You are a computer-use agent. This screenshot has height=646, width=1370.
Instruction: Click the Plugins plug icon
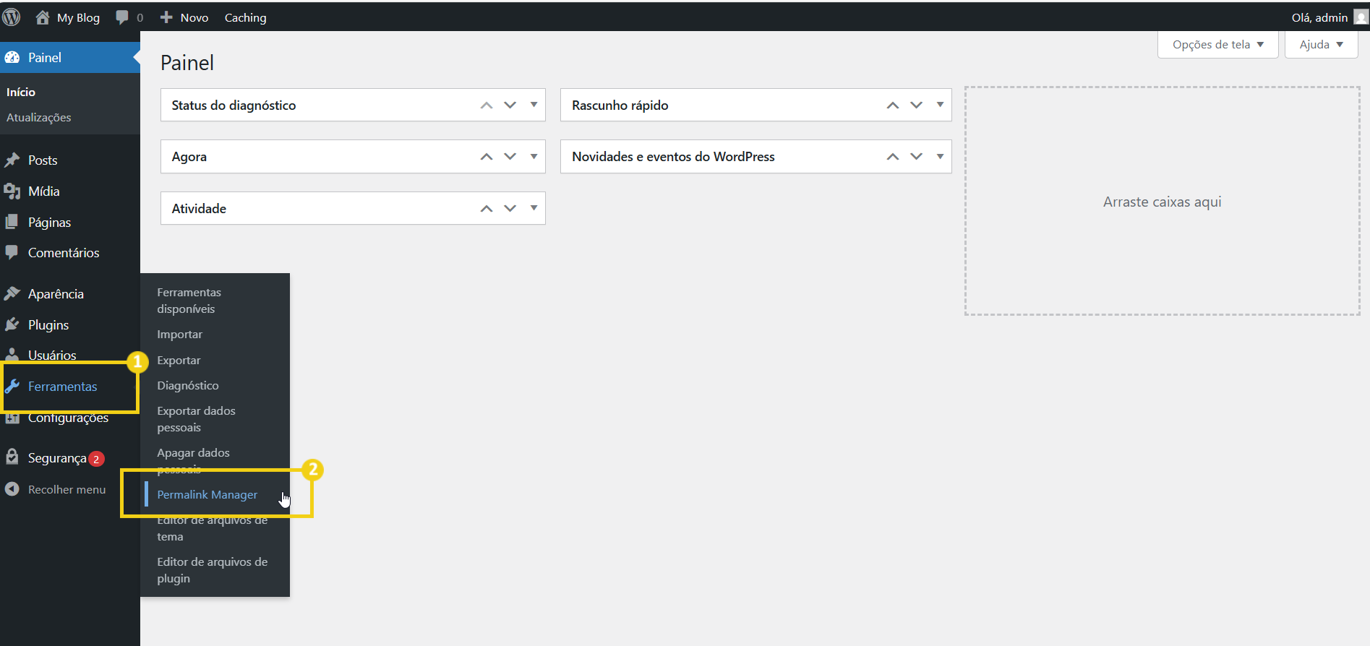(12, 325)
